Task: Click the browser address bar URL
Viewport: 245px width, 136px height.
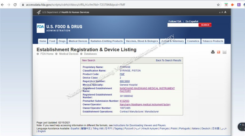Action: 76,5
